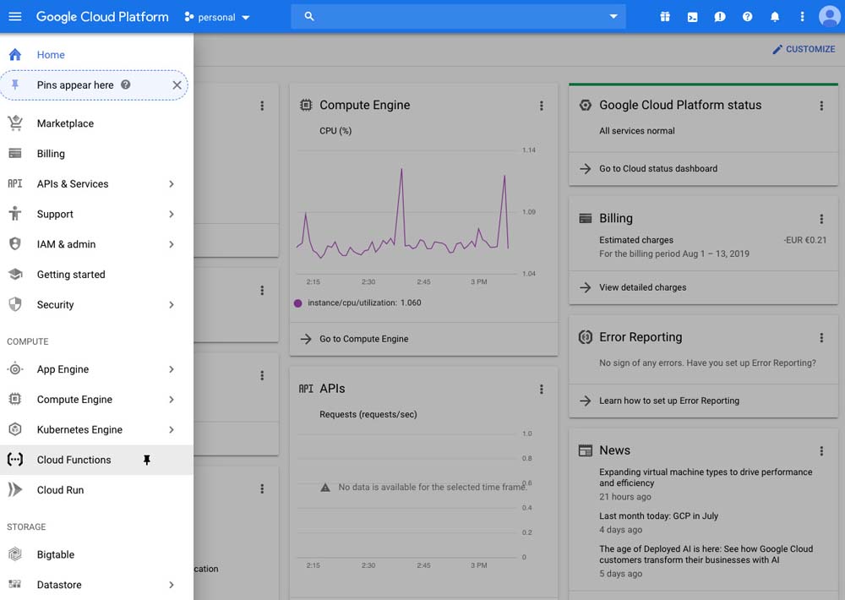The width and height of the screenshot is (845, 600).
Task: Click 'View detailed charges' link
Action: pos(642,287)
